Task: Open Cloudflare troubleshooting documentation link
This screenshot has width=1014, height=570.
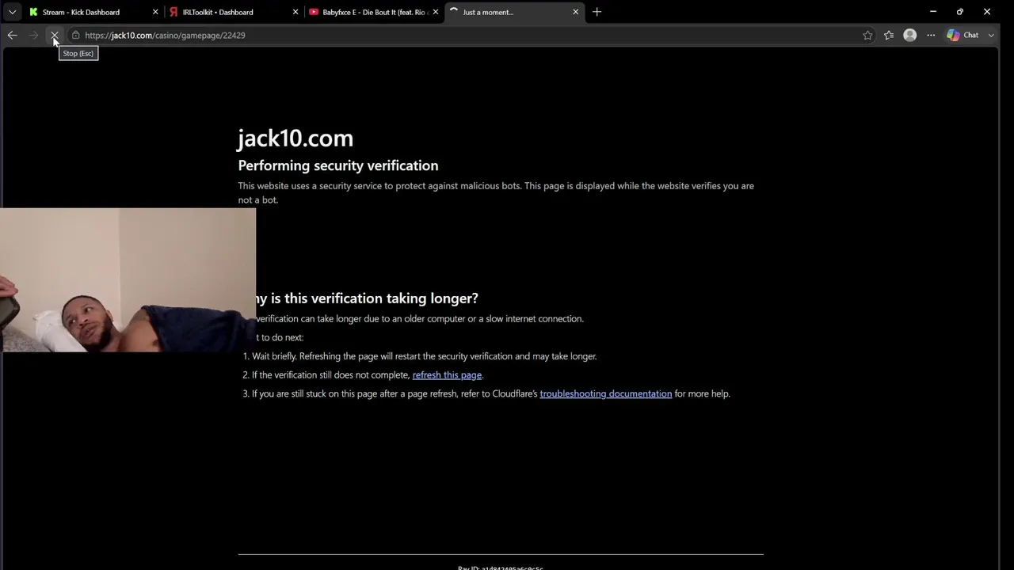Action: [606, 393]
